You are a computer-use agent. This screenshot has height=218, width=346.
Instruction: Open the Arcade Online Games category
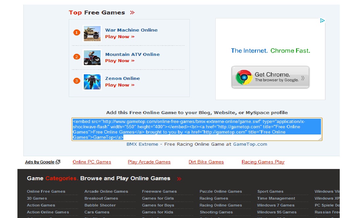[106, 191]
